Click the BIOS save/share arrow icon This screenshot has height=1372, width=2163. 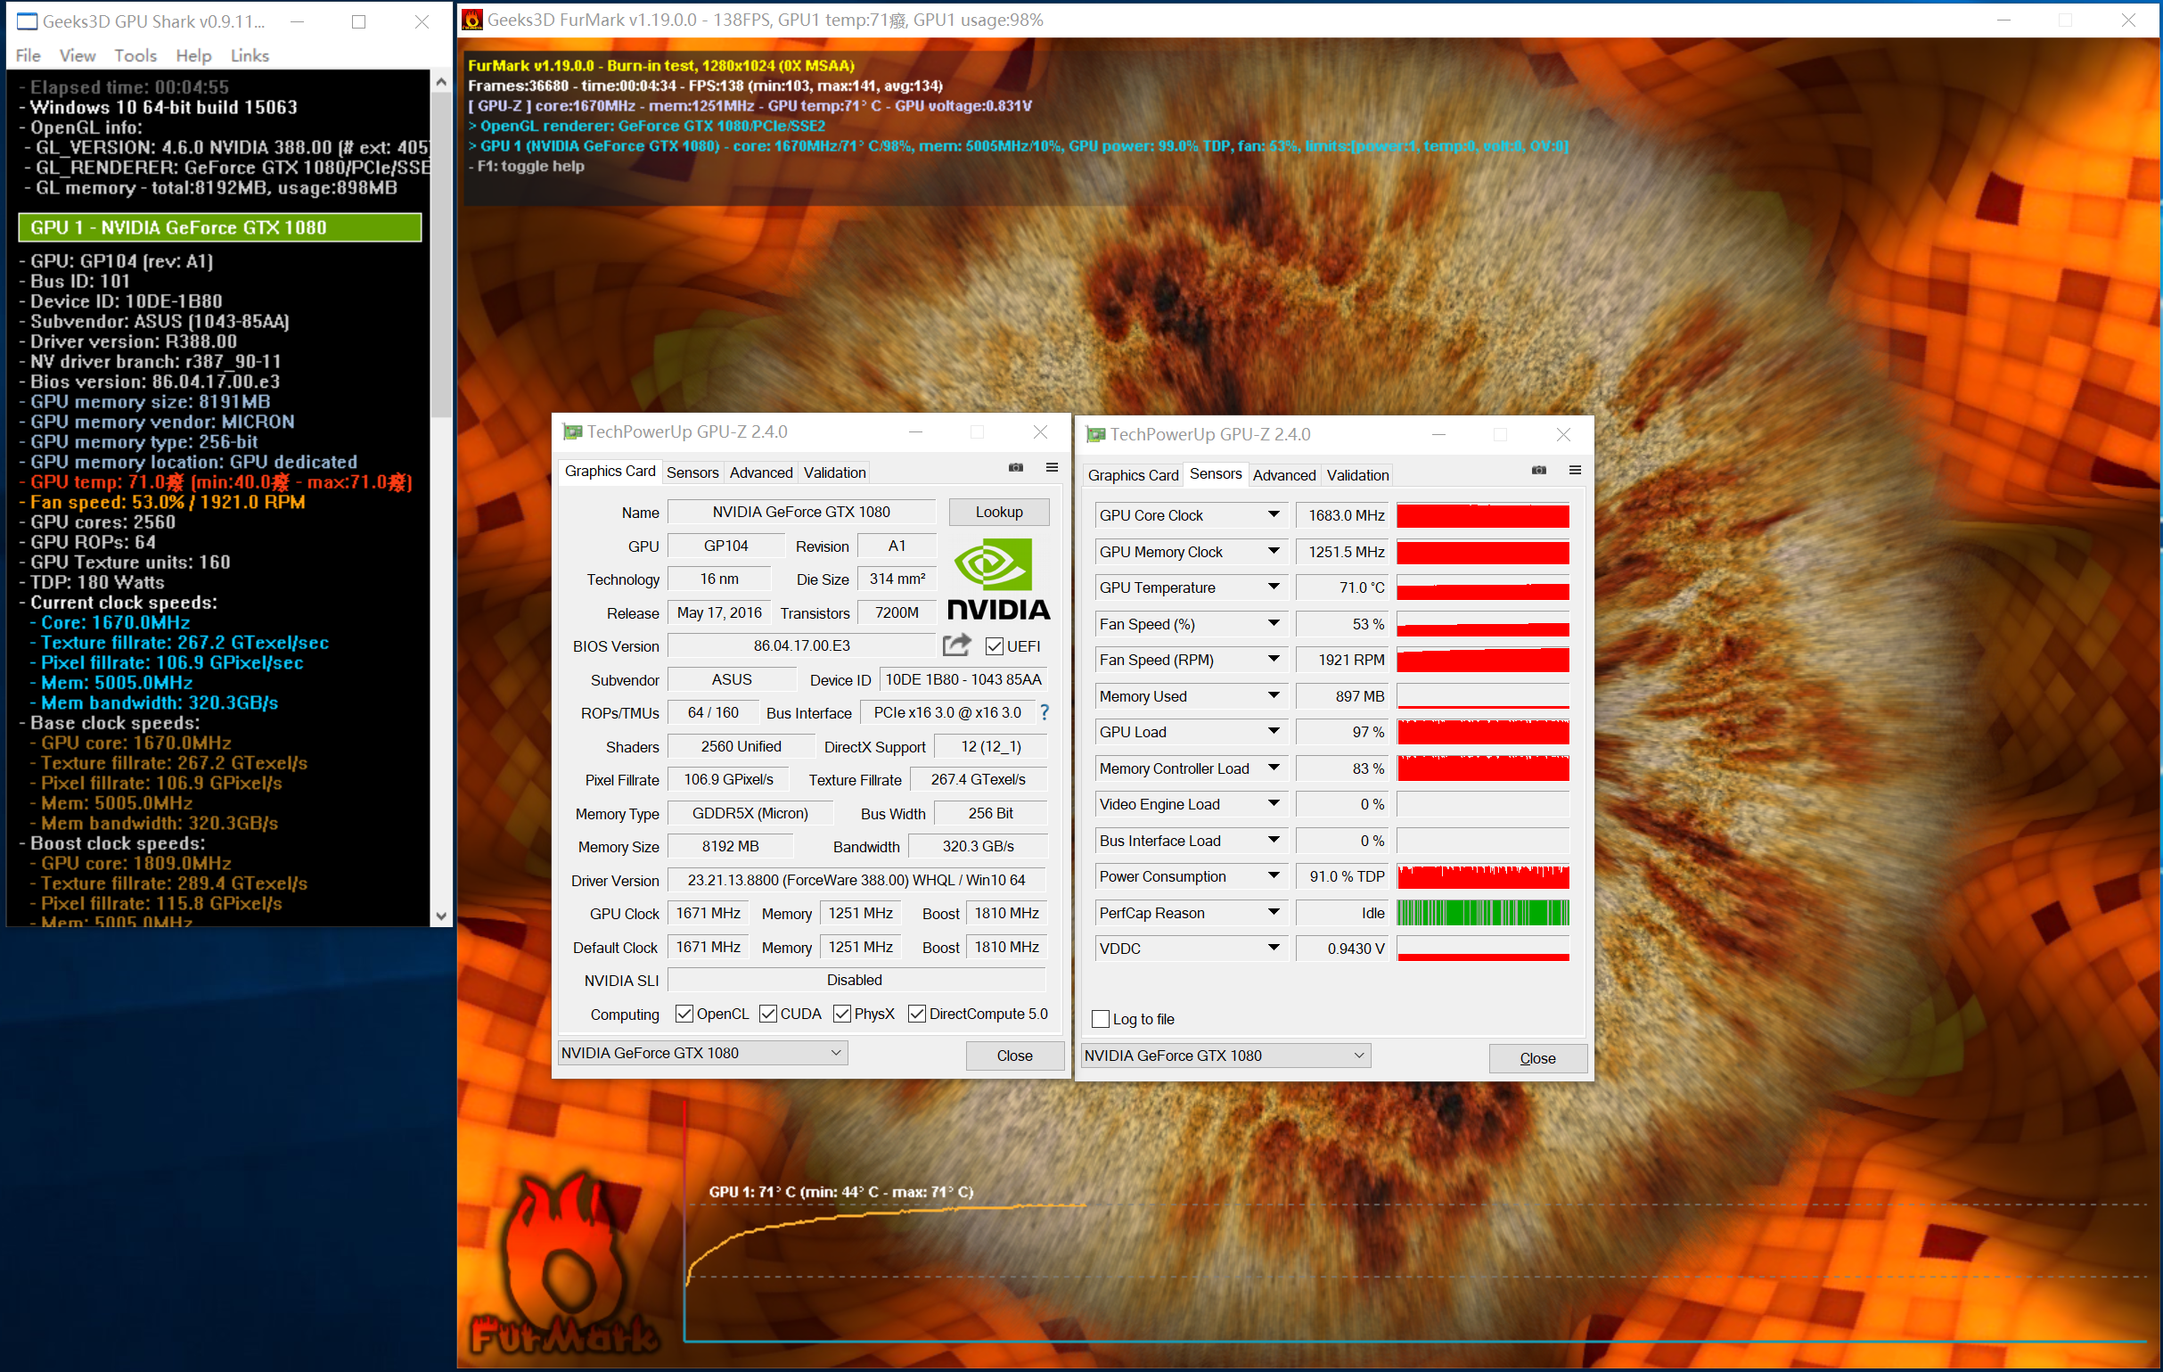tap(957, 645)
